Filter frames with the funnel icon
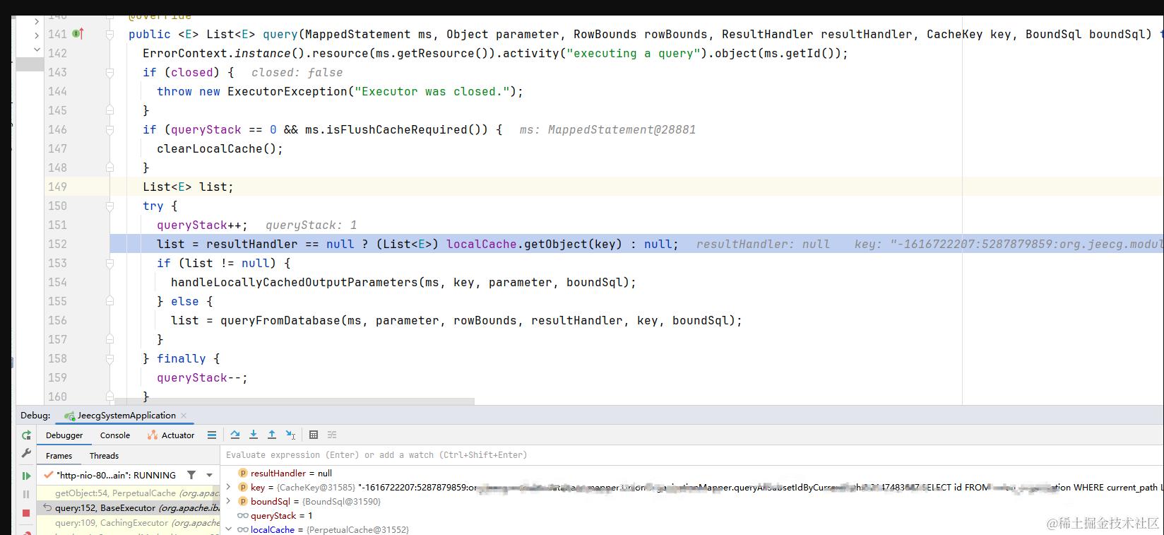 pos(191,475)
